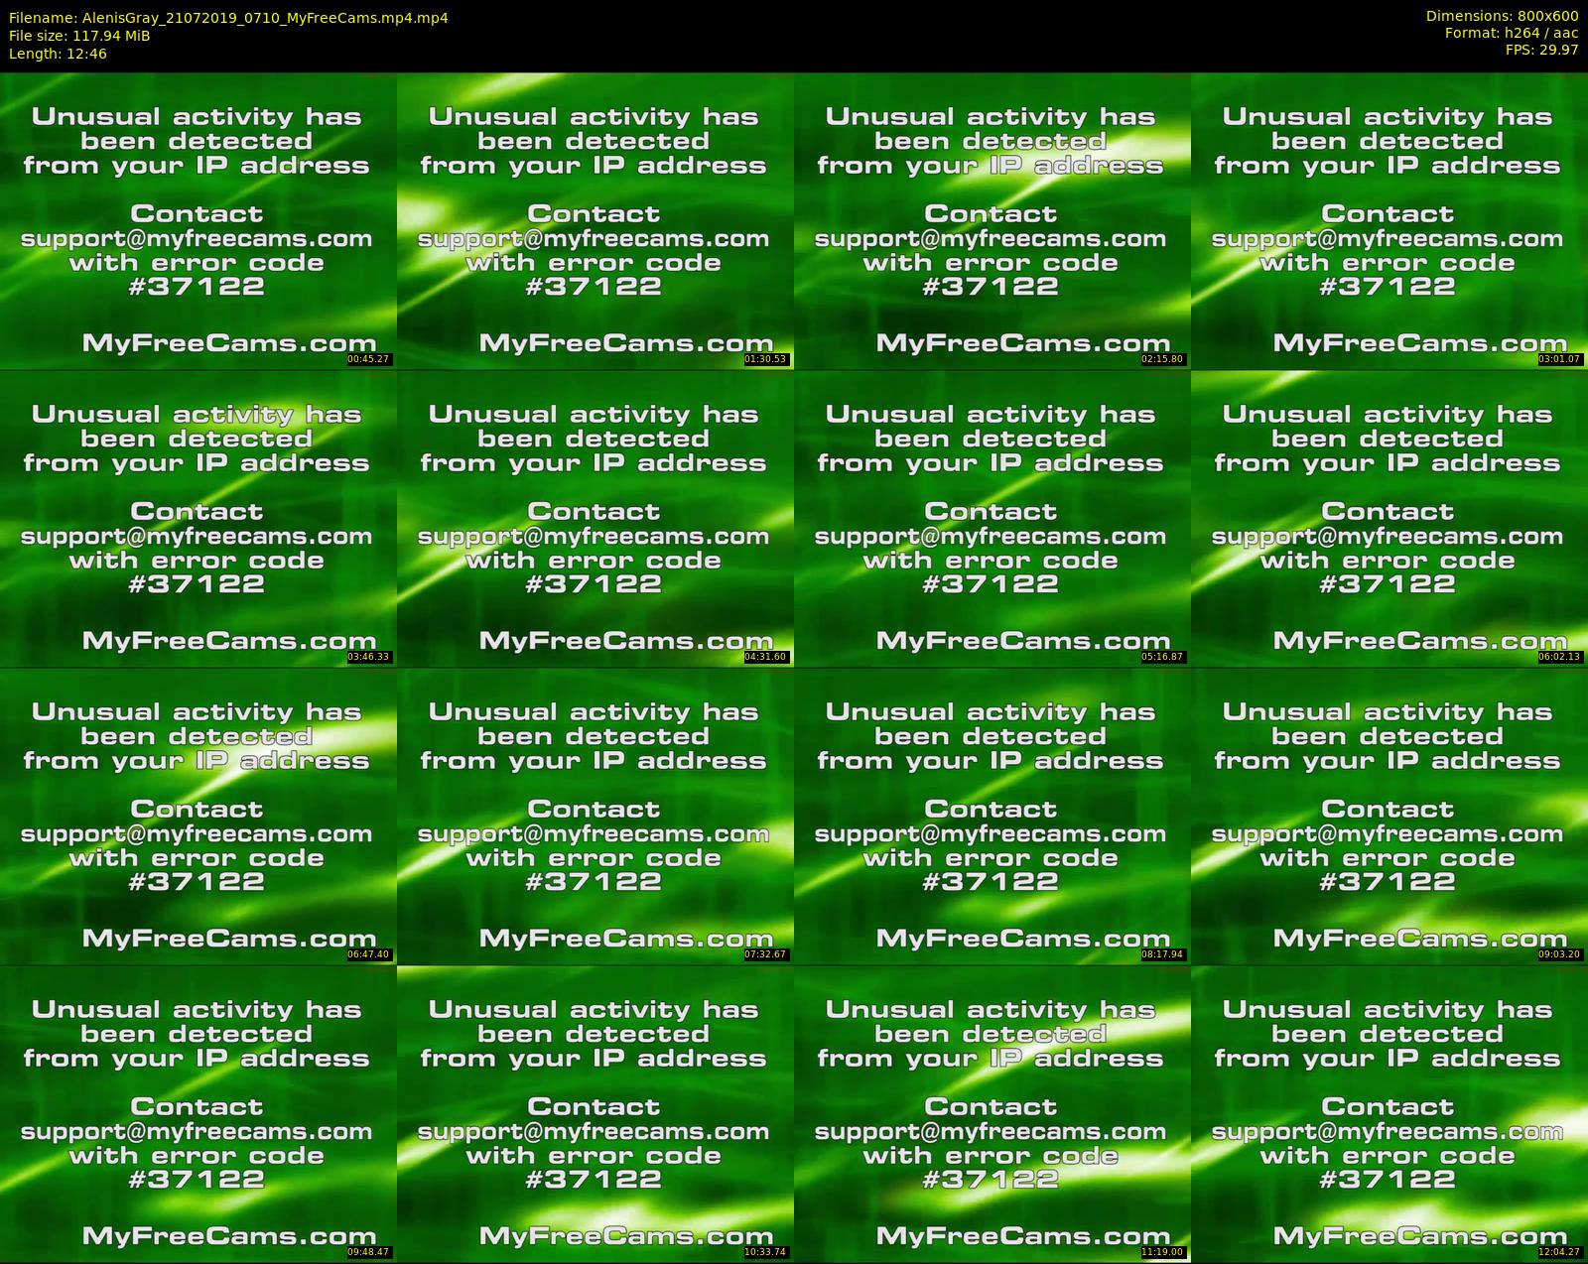Screen dimensions: 1588x1264
Task: Select the frame thumbnail stamped 04:31.60
Action: tap(595, 518)
